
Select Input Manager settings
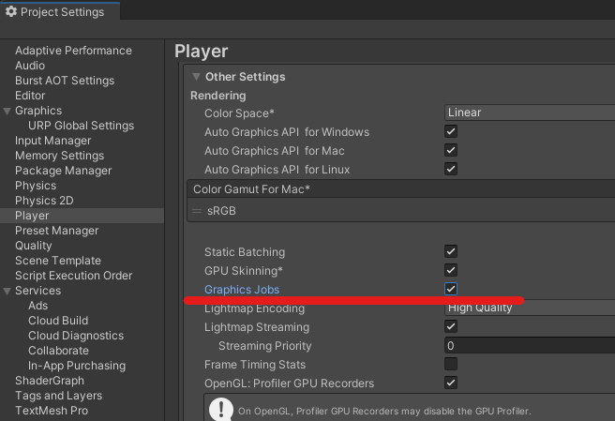click(52, 141)
